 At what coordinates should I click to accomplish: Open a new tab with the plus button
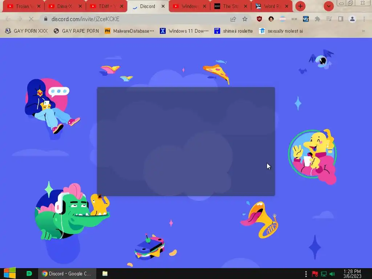click(300, 6)
